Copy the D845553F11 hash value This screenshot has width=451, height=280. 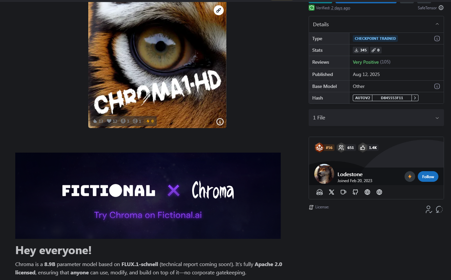click(392, 98)
